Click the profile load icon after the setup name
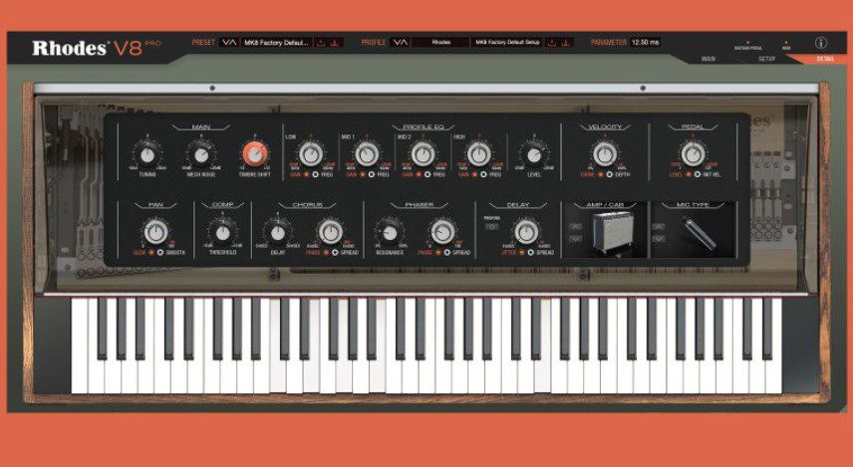 (552, 43)
